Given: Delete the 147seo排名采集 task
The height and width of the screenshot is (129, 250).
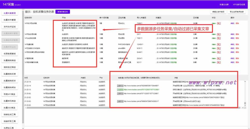Looking at the screenshot, I should [237, 38].
